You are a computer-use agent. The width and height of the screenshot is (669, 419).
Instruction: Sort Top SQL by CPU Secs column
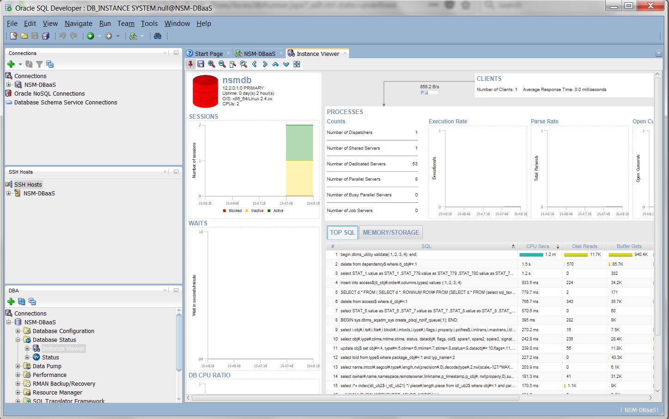(538, 246)
